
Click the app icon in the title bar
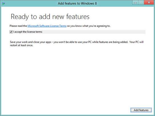click(x=3, y=4)
